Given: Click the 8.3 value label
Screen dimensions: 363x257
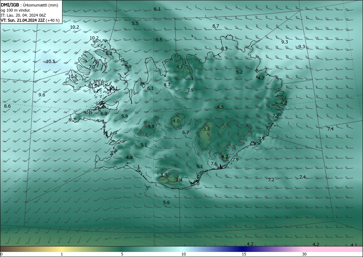Looking at the screenshot, I should click(x=224, y=49).
